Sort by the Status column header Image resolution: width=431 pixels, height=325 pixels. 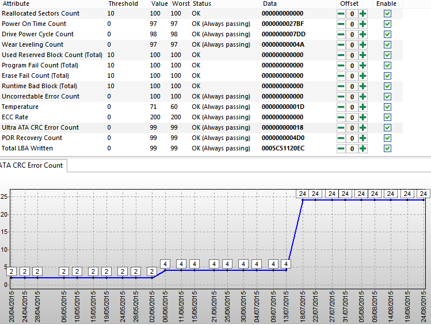(x=202, y=3)
